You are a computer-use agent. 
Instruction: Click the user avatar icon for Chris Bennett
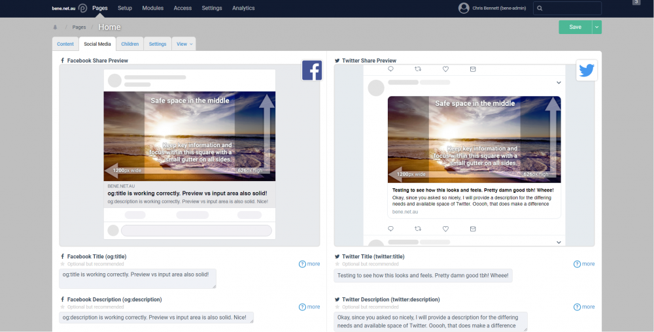click(464, 8)
